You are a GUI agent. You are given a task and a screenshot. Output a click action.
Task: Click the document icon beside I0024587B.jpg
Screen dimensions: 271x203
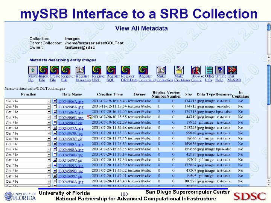pyautogui.click(x=55, y=133)
